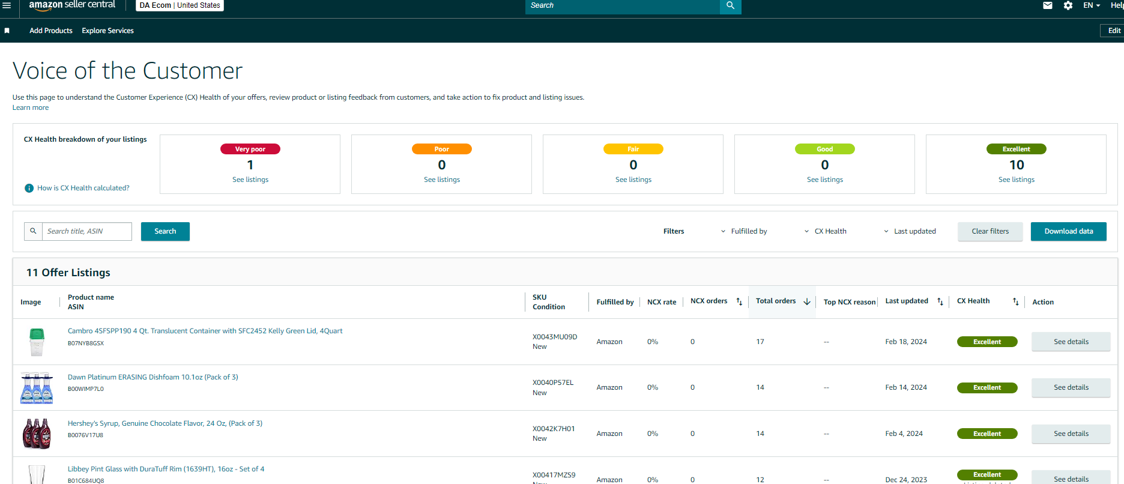Screen dimensions: 1124x484
Task: Open the Hershey's Syrup product thumbnail
Action: pos(37,434)
